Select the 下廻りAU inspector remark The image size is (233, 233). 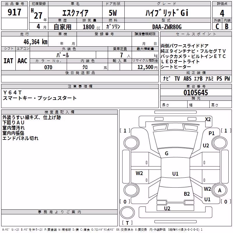(13, 123)
